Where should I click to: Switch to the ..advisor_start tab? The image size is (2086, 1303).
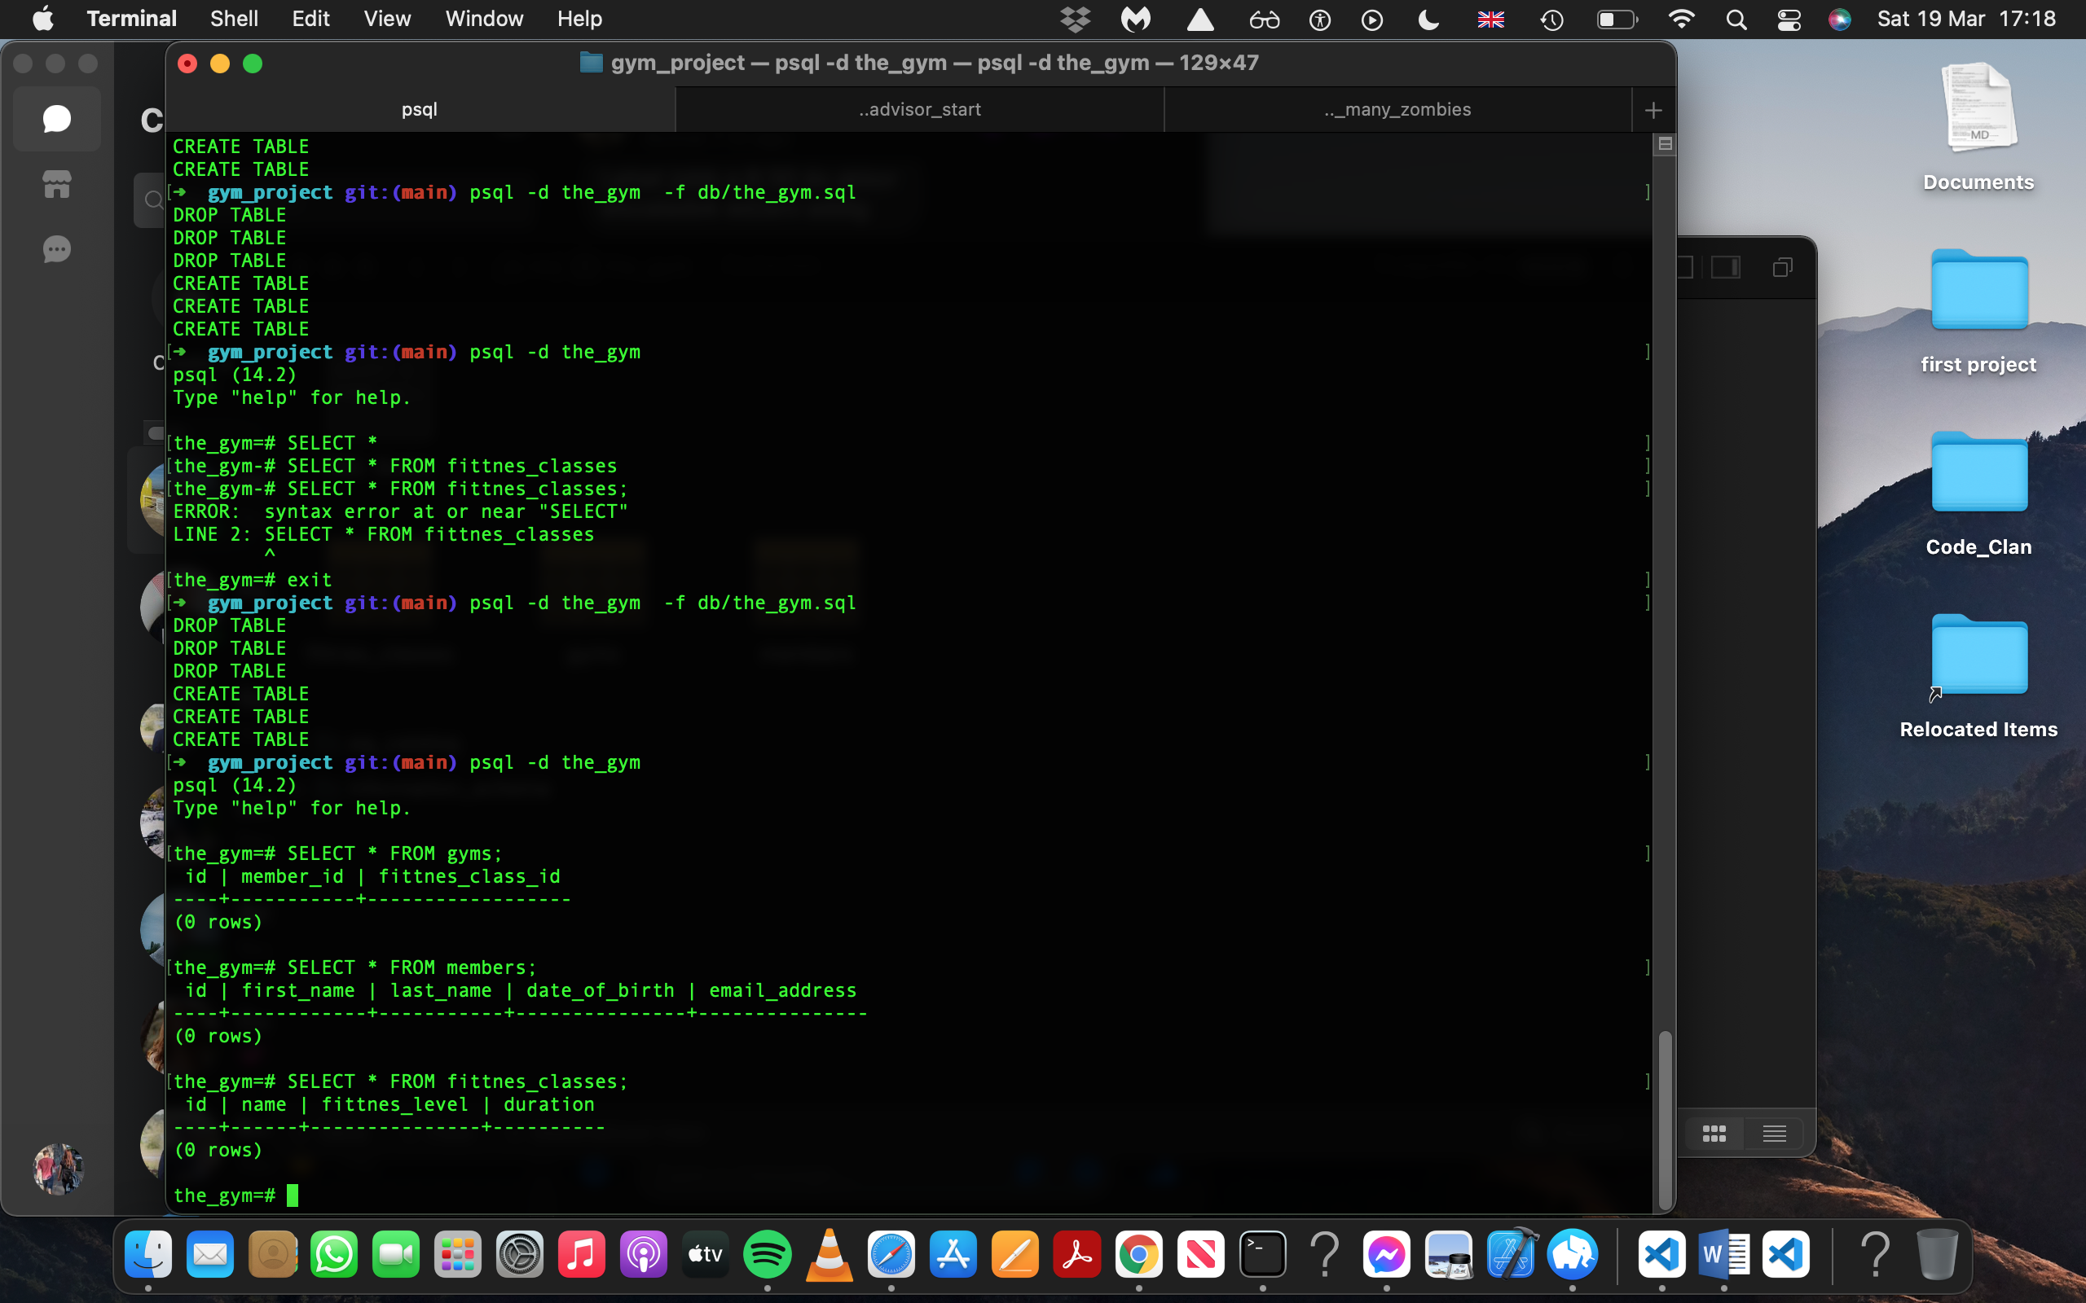[x=920, y=109]
